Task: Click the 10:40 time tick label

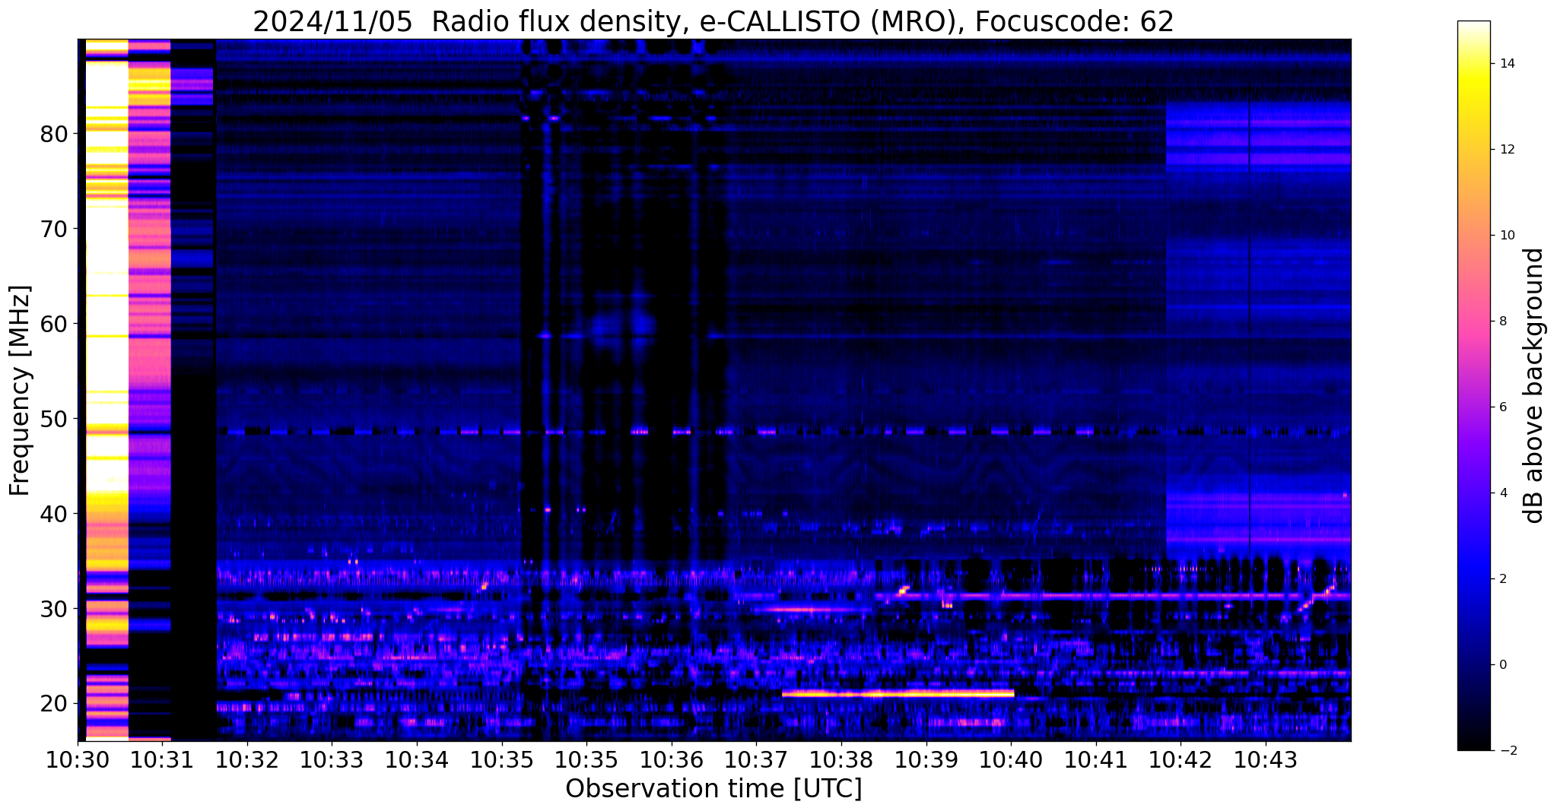Action: pos(1011,759)
